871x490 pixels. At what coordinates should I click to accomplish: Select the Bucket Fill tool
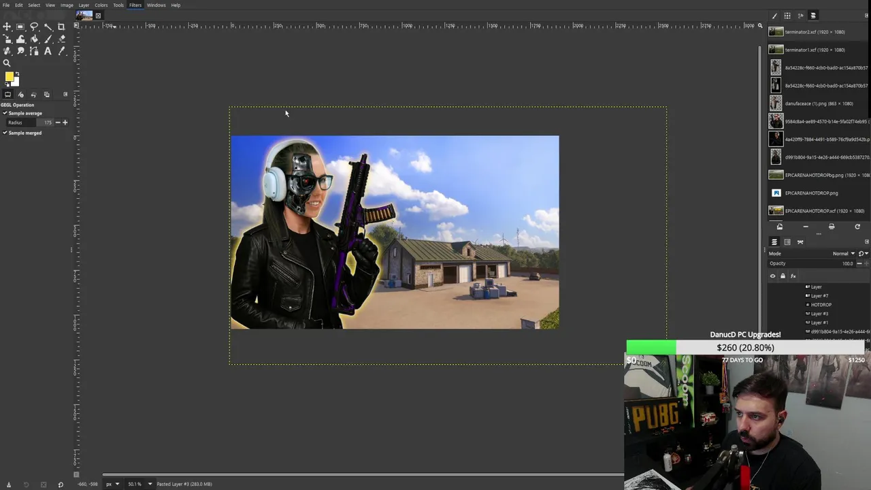tap(34, 39)
